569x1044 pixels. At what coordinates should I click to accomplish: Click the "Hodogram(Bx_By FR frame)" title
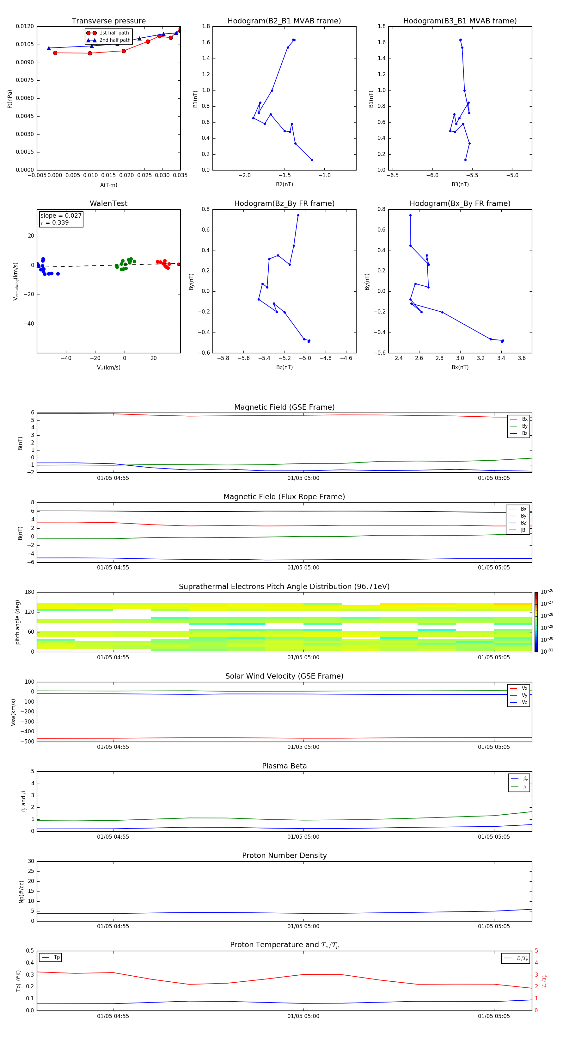pyautogui.click(x=460, y=203)
